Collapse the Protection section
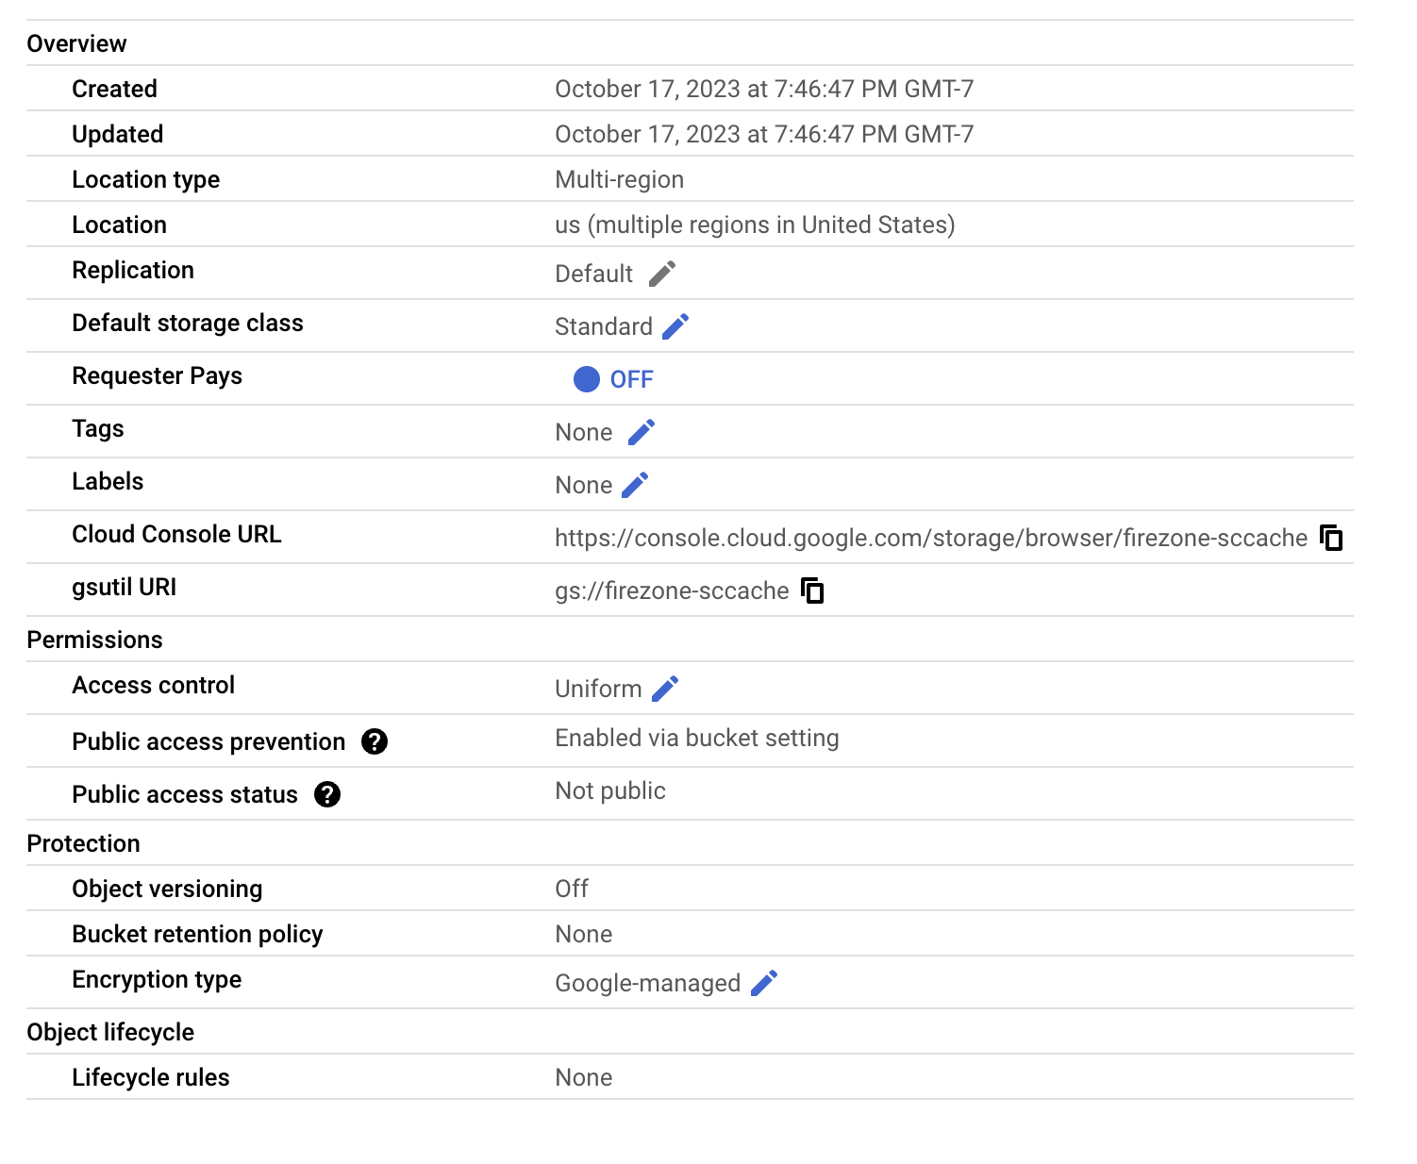The width and height of the screenshot is (1417, 1164). coord(83,842)
